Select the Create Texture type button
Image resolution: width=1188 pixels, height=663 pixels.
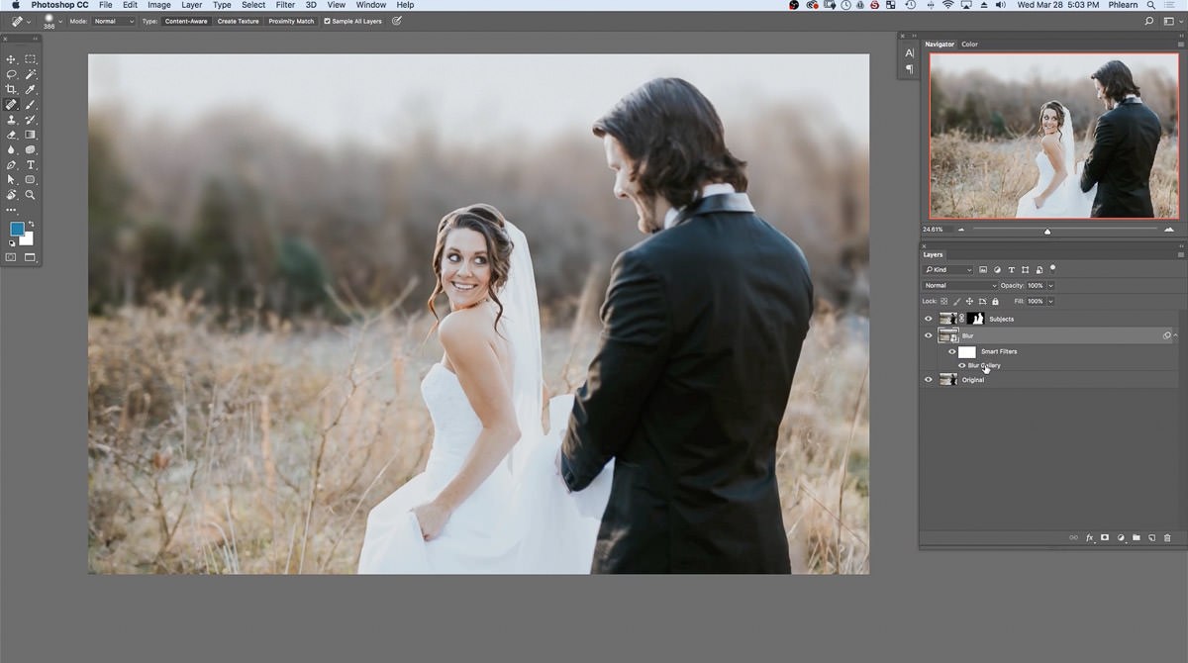coord(239,21)
